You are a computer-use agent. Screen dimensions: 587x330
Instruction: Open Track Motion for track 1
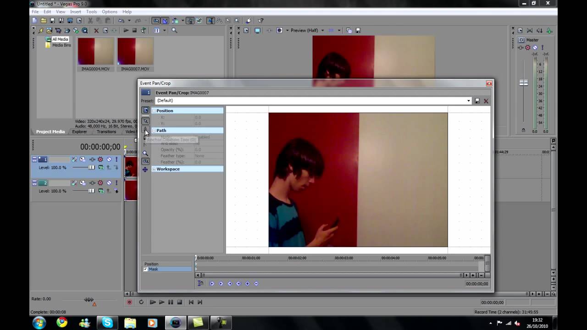83,159
